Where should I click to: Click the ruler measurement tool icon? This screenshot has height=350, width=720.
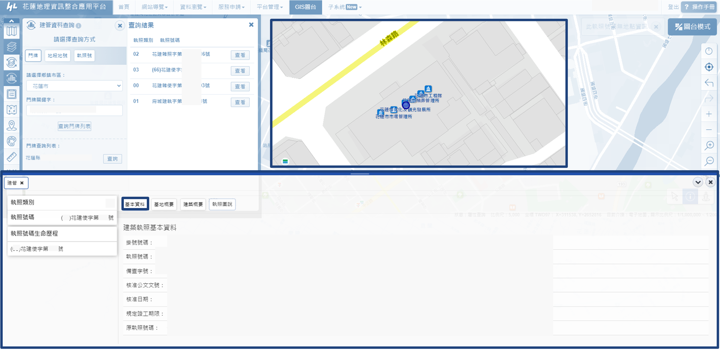[12, 157]
